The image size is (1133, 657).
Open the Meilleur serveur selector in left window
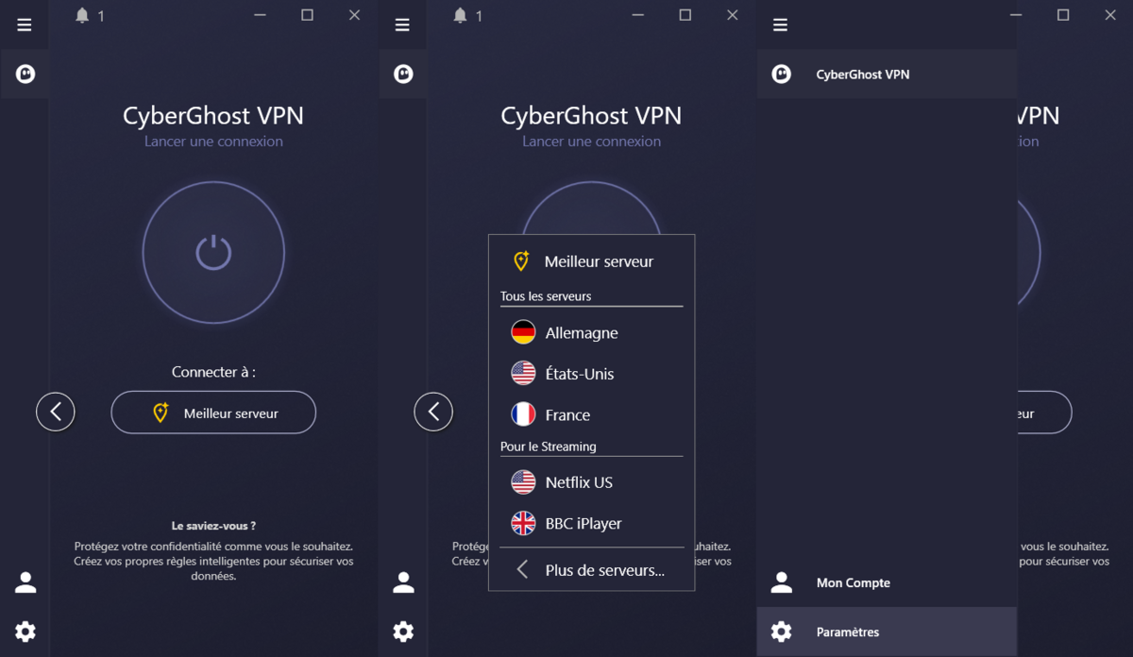tap(213, 413)
